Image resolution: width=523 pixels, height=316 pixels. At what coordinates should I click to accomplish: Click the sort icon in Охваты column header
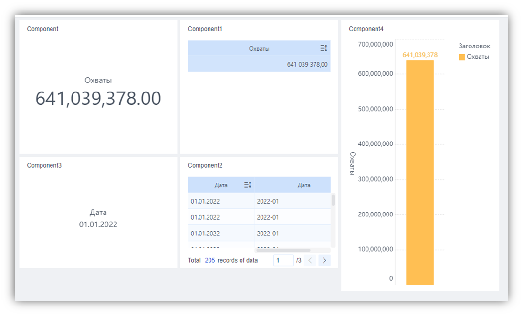[x=324, y=48]
